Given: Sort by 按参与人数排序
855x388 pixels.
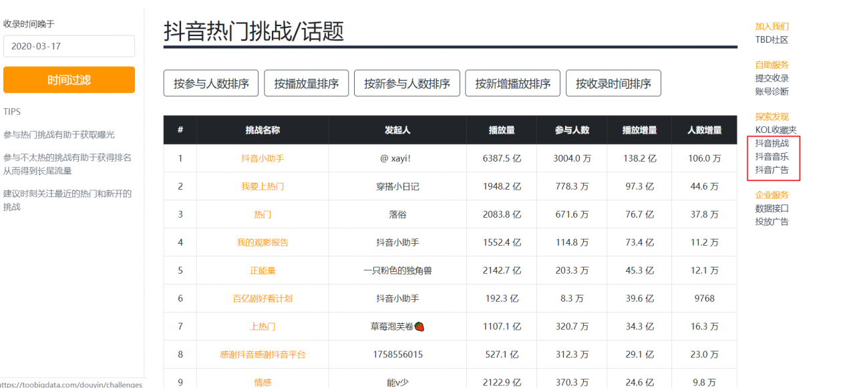Looking at the screenshot, I should (x=211, y=83).
